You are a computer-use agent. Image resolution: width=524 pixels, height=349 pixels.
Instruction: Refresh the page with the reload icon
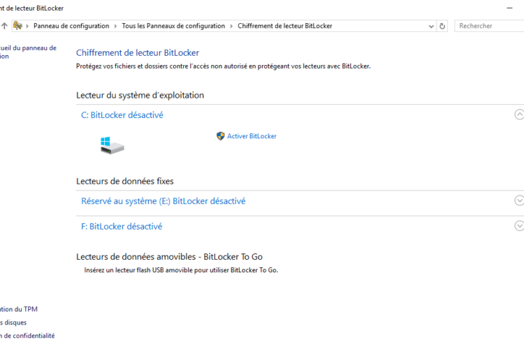coord(442,26)
